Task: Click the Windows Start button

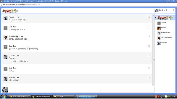Action: click(x=4, y=97)
